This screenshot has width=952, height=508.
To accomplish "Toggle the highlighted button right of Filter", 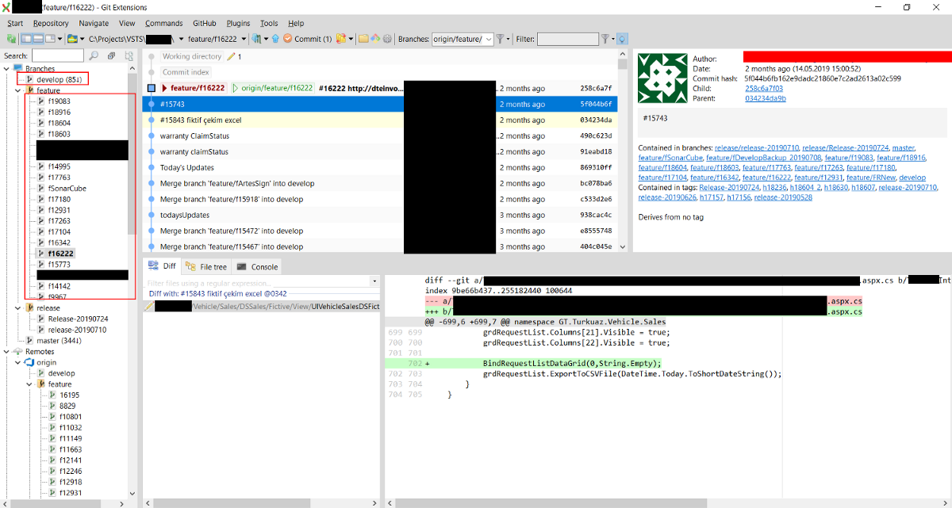I will (x=622, y=39).
